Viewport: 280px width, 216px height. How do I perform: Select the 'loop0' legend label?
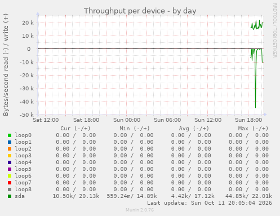point(23,135)
